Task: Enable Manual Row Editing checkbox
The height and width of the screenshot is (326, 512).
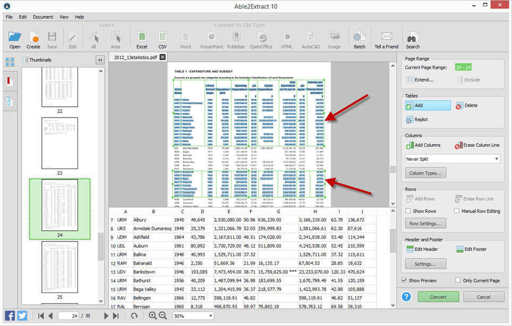Action: [457, 211]
